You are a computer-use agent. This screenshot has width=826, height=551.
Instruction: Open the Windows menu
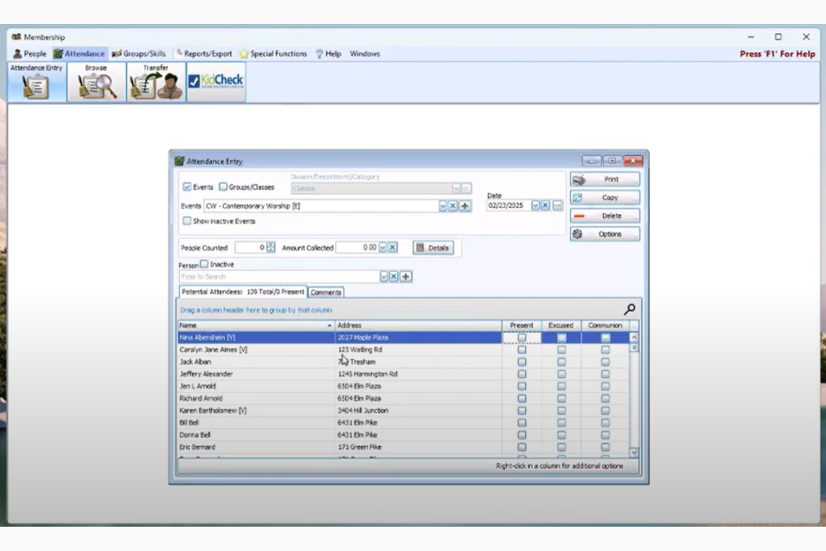pyautogui.click(x=365, y=54)
